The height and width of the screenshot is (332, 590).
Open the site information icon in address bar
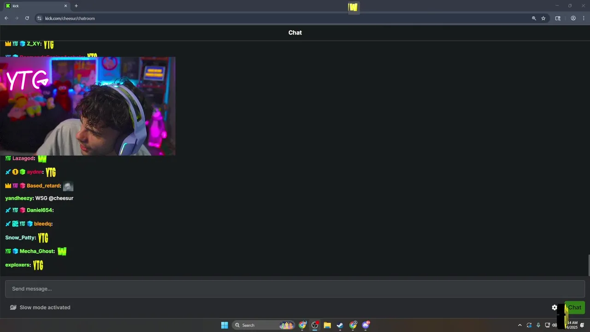click(40, 18)
